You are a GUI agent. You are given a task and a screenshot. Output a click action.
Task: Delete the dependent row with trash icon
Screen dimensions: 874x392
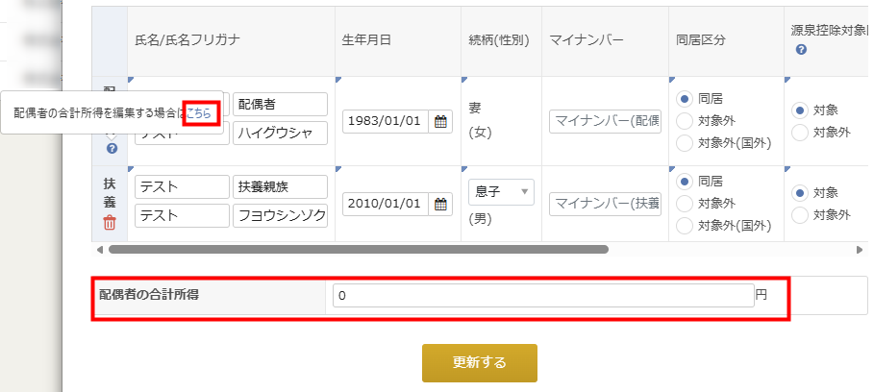pos(110,223)
